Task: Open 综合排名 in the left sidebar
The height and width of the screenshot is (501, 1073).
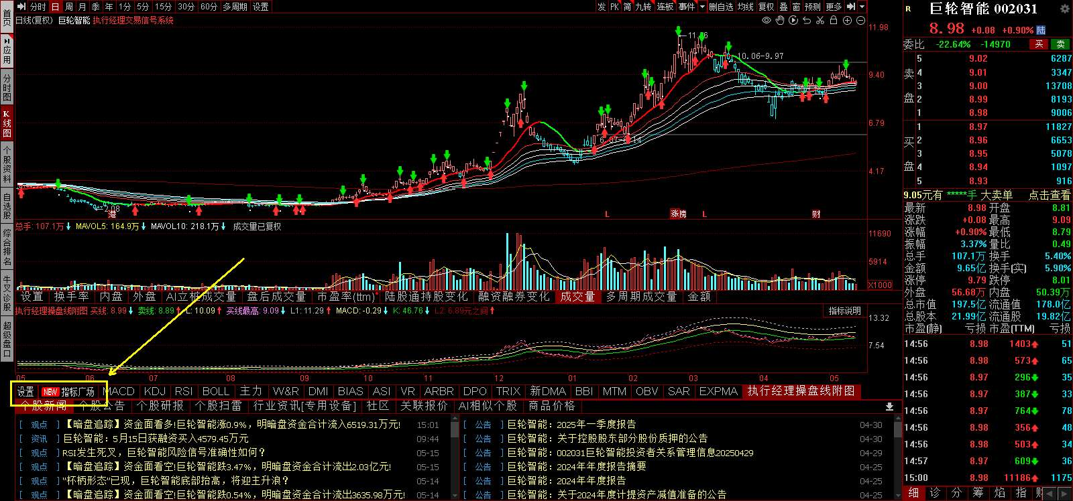Action: pyautogui.click(x=7, y=247)
